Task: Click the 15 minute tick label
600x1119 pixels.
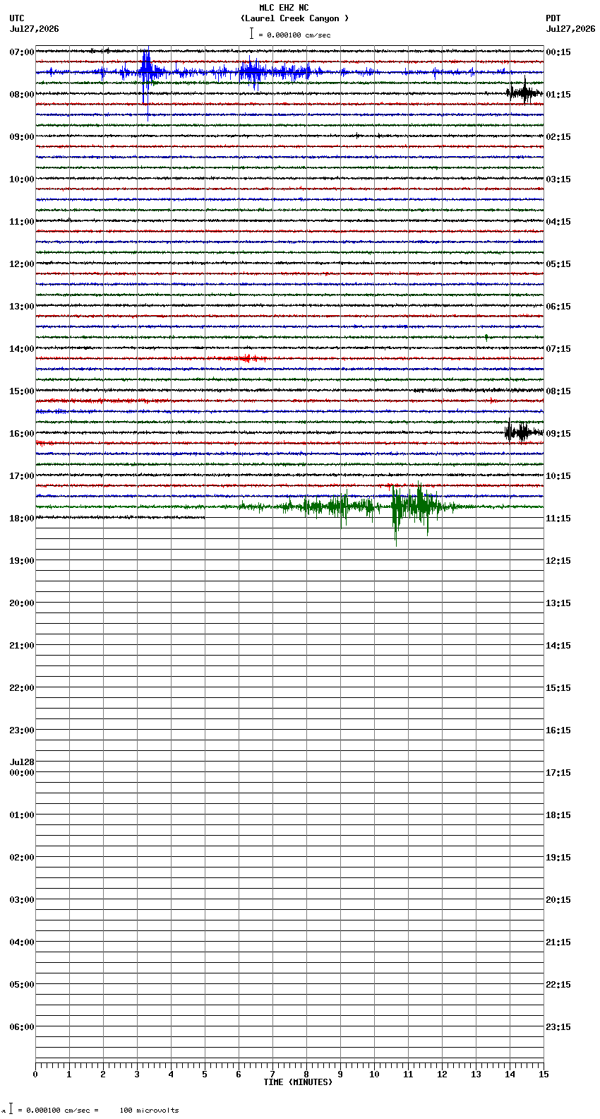Action: pyautogui.click(x=544, y=1074)
